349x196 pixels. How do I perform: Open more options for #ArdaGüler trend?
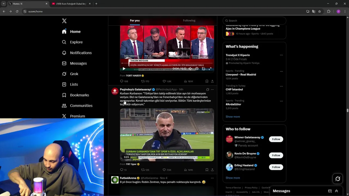click(x=281, y=101)
